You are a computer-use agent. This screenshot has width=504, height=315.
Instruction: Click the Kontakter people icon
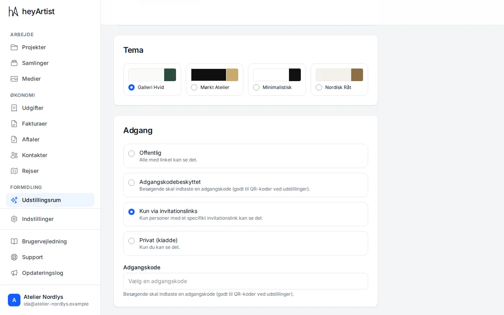pos(14,155)
